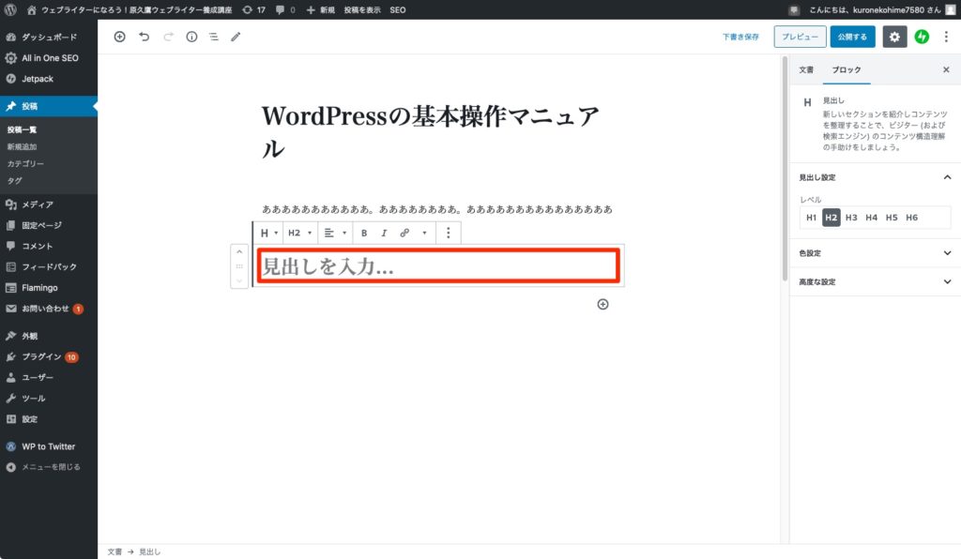Click 新規 add new in admin bar
The image size is (961, 559).
coord(321,9)
